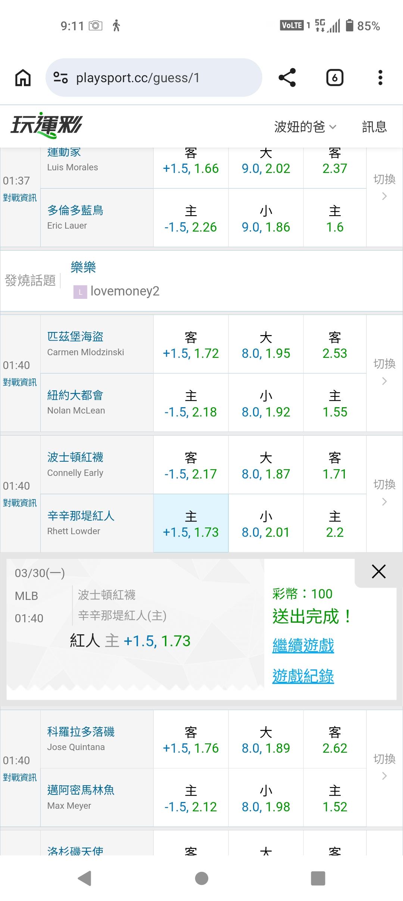Click the 繼續遊戲 link
403x901 pixels.
pyautogui.click(x=303, y=645)
